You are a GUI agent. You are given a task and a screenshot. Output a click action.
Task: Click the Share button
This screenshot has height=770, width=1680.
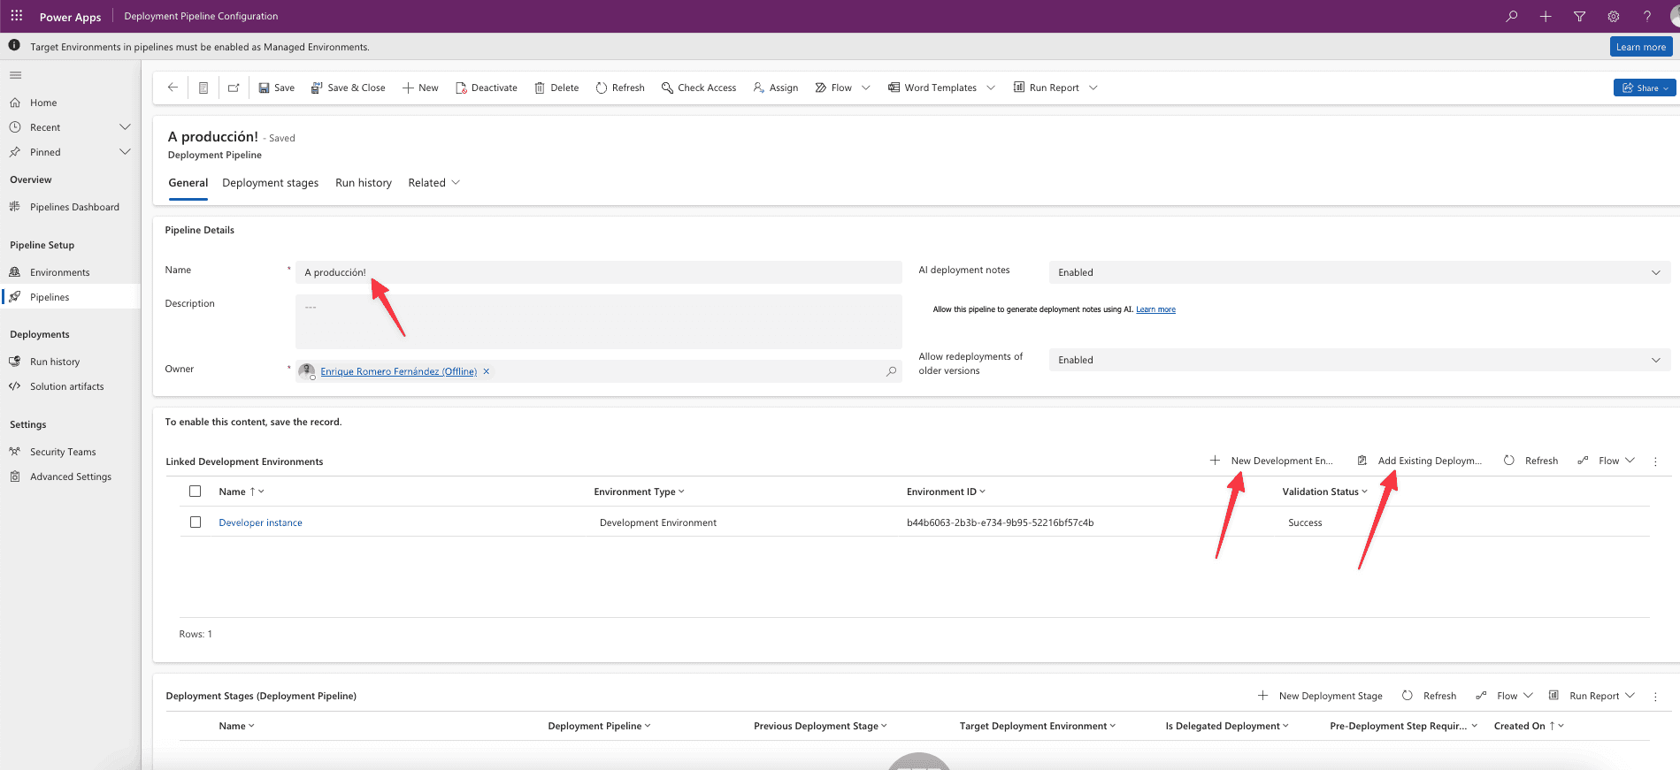coord(1645,88)
